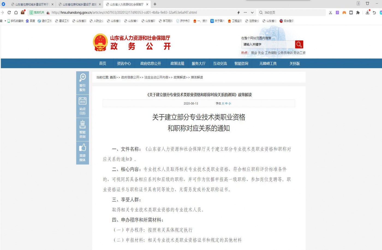Click the 党政机关 site badge
The image size is (382, 250).
tap(37, 13)
